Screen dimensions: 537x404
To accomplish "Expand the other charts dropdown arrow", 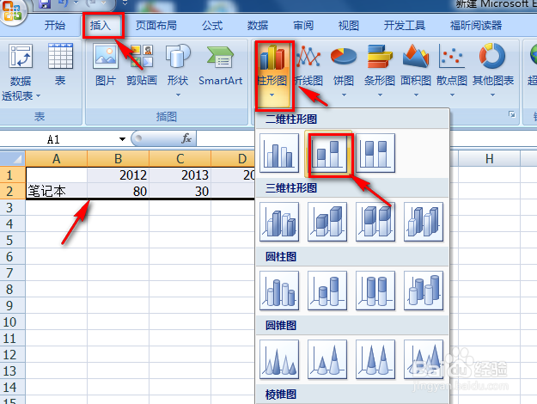I will [x=492, y=95].
